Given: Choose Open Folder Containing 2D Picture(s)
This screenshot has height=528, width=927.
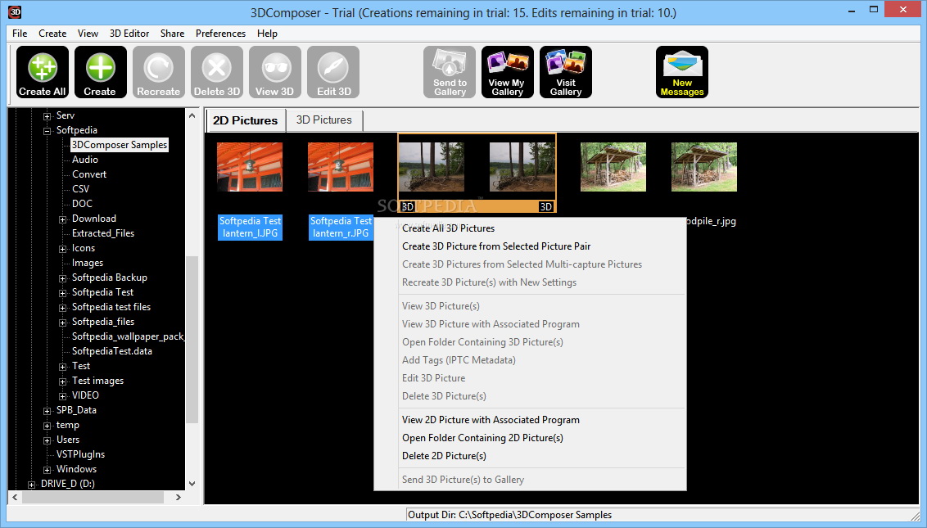Looking at the screenshot, I should [482, 438].
